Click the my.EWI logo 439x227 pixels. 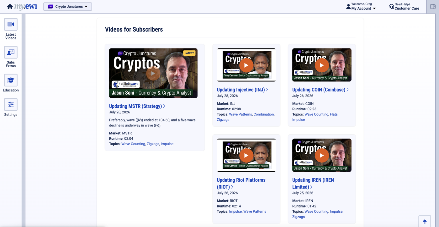(26, 7)
